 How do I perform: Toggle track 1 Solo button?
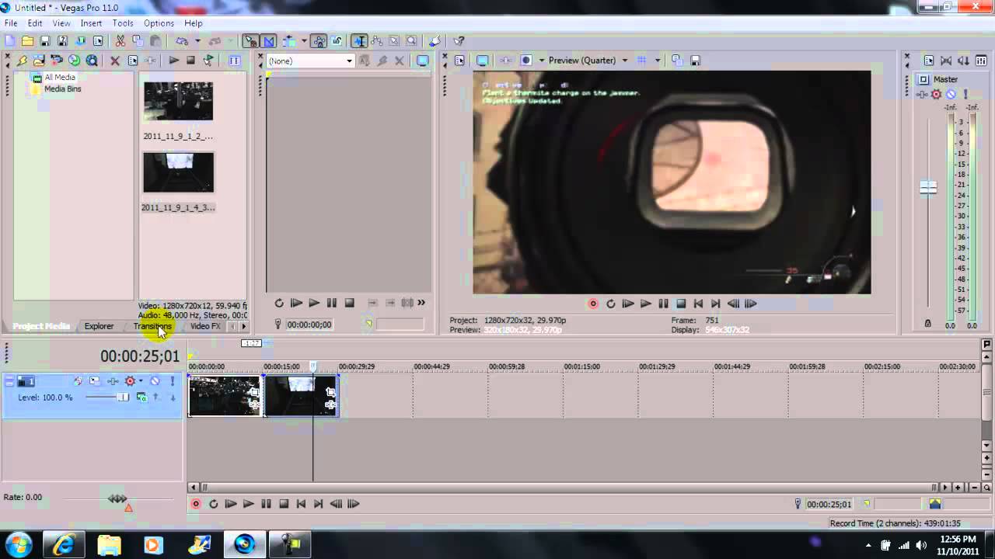coord(172,381)
